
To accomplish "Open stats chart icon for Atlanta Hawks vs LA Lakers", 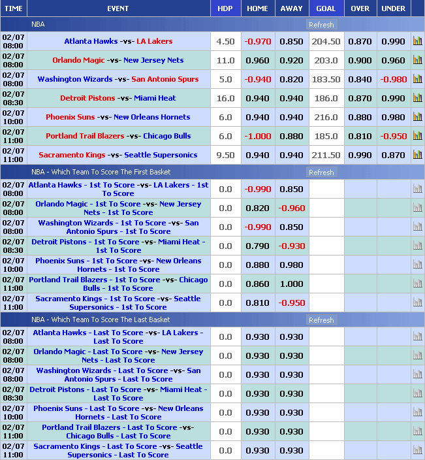I will pos(417,41).
